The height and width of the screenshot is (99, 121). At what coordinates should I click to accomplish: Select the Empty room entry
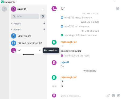point(28,36)
